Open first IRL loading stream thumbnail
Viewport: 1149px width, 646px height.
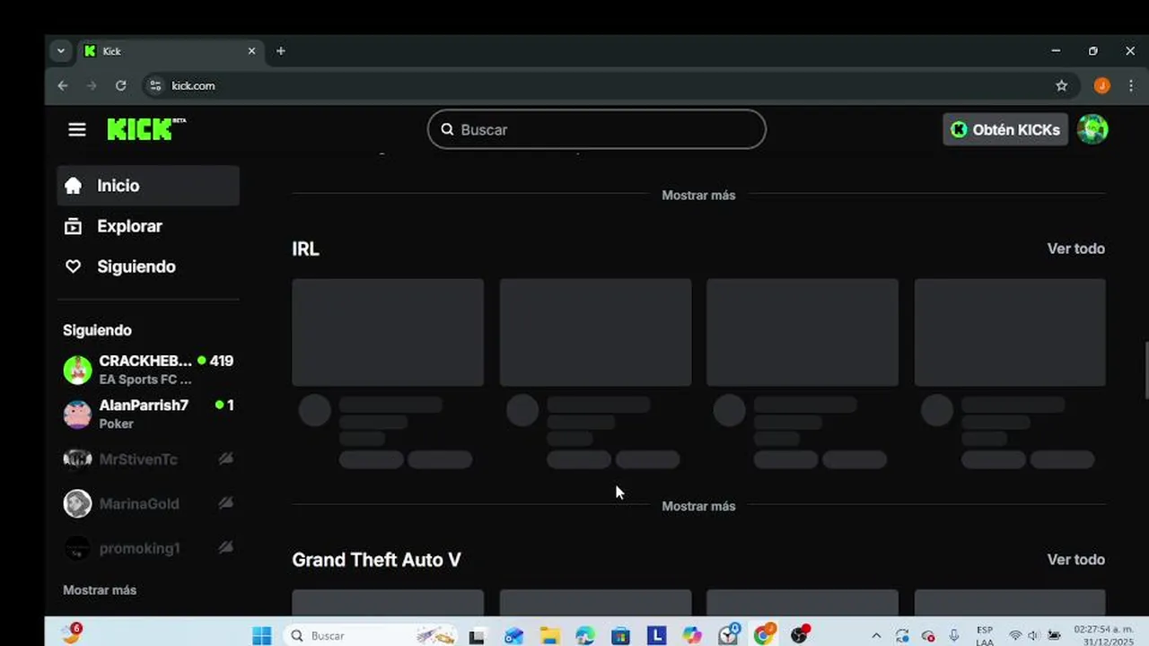388,332
